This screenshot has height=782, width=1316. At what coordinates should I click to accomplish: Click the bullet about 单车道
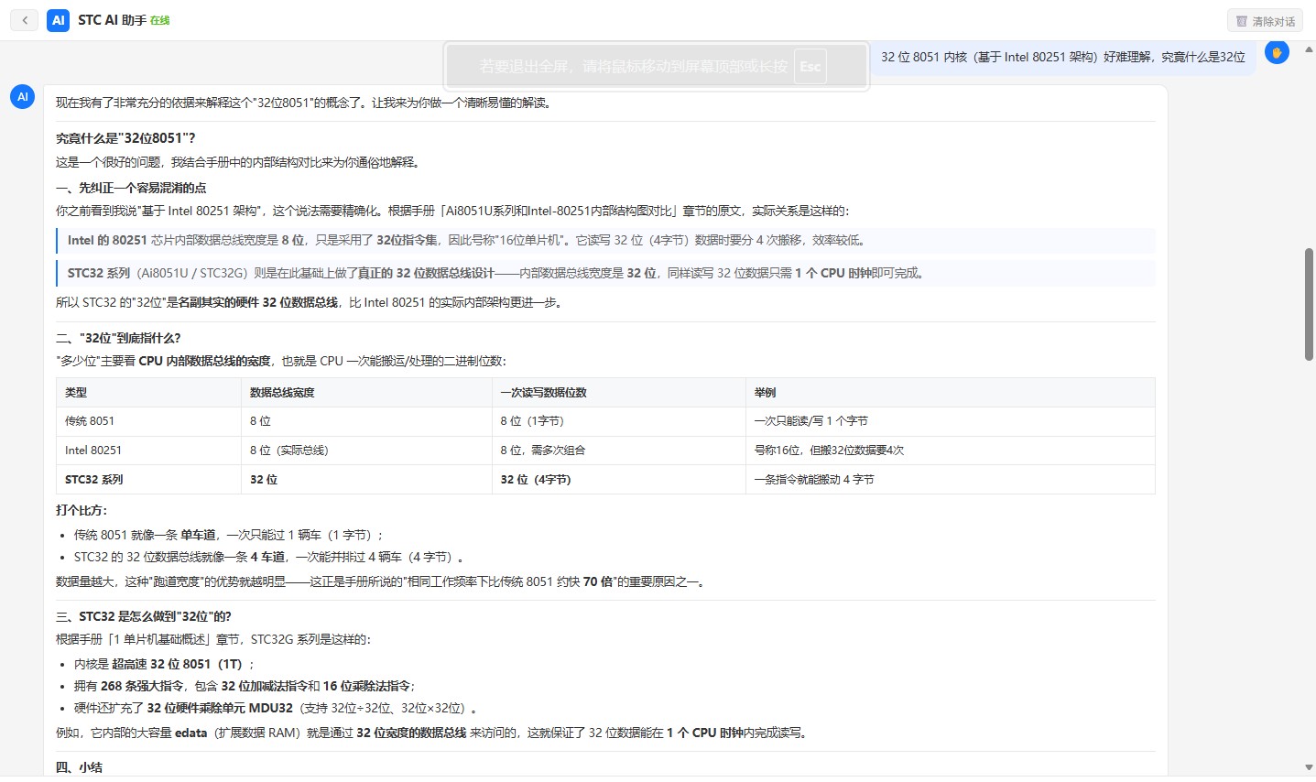pyautogui.click(x=229, y=535)
